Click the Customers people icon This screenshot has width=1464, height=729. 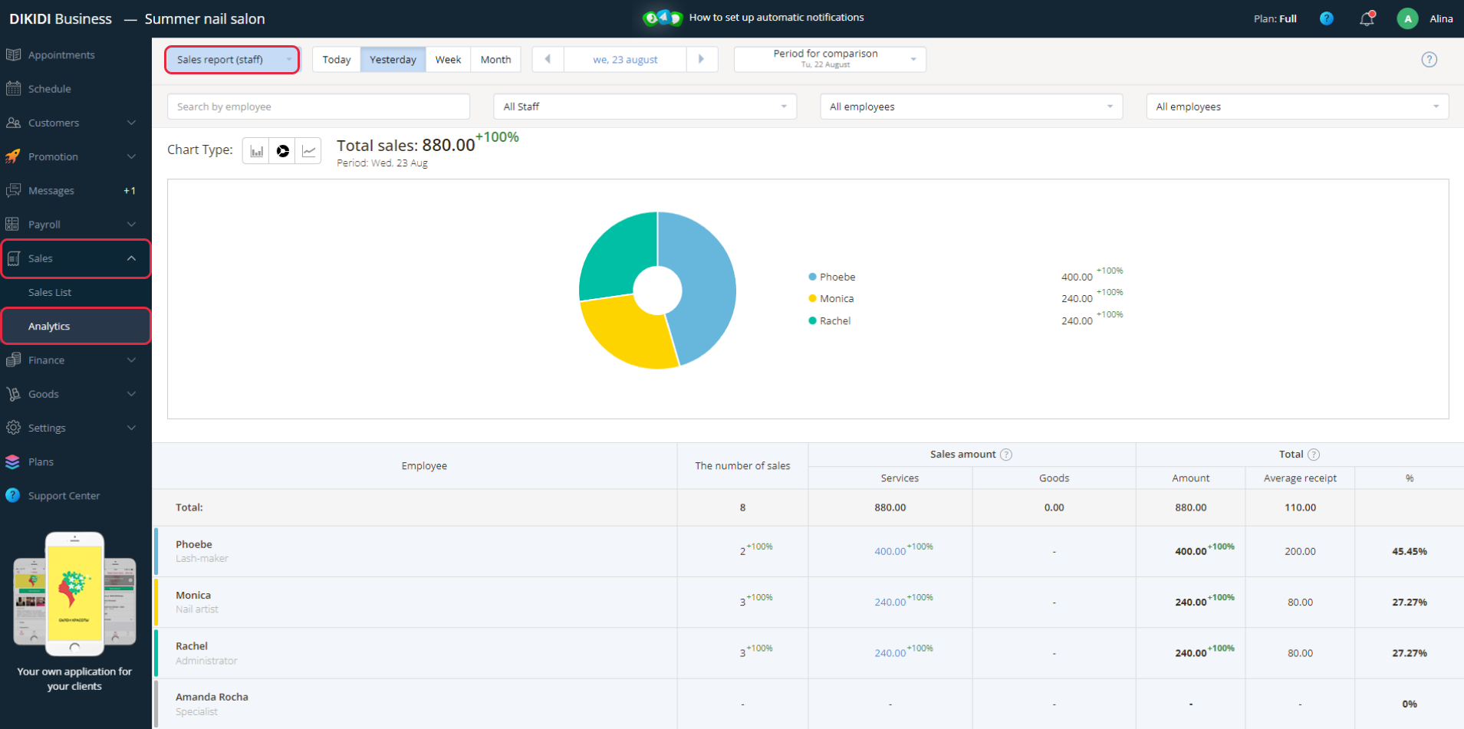pyautogui.click(x=13, y=123)
